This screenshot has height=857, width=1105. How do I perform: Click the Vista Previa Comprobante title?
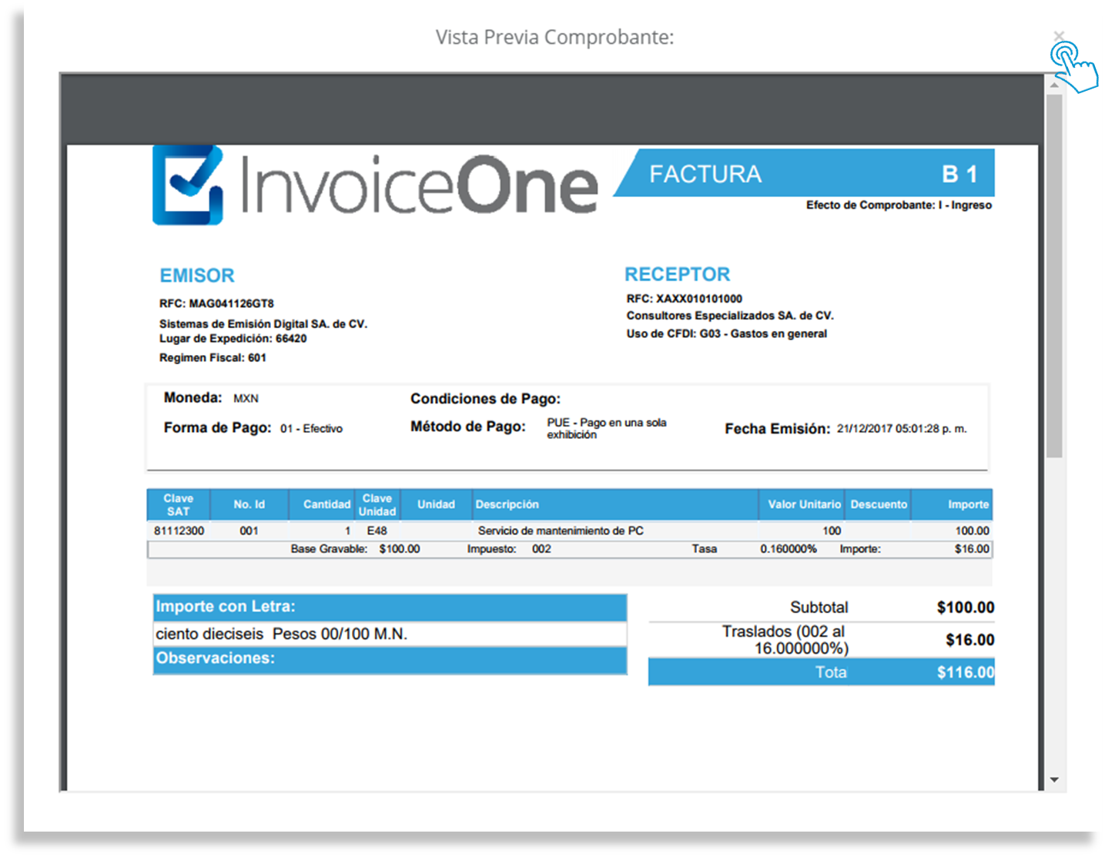coord(554,37)
